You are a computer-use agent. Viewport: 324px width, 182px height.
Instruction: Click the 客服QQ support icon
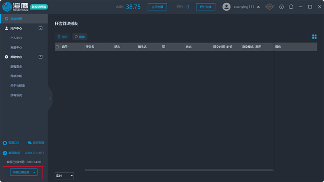tap(5, 143)
